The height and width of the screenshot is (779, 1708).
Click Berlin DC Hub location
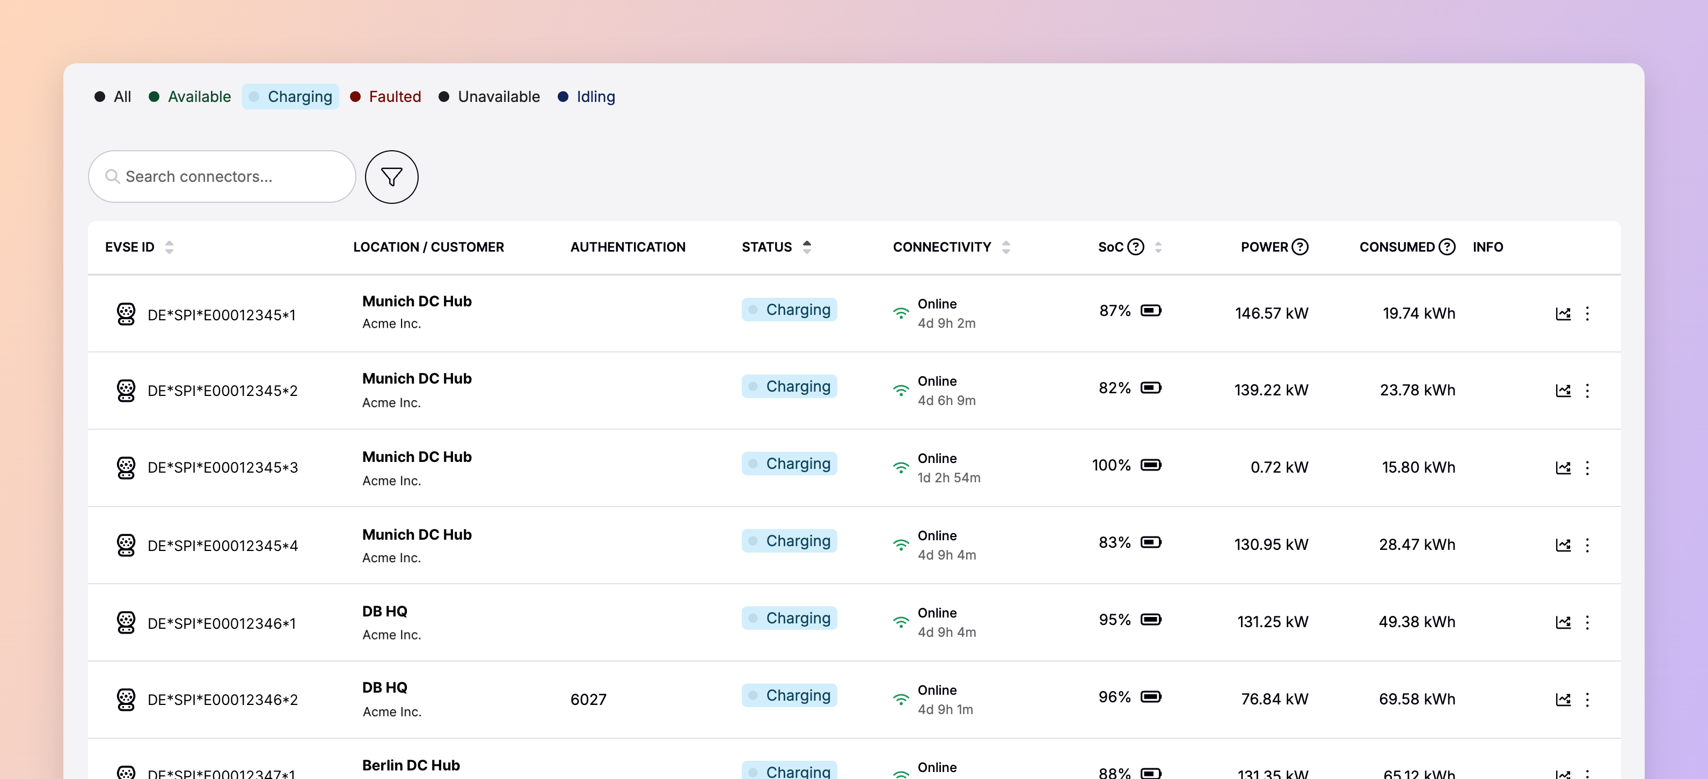tap(411, 765)
